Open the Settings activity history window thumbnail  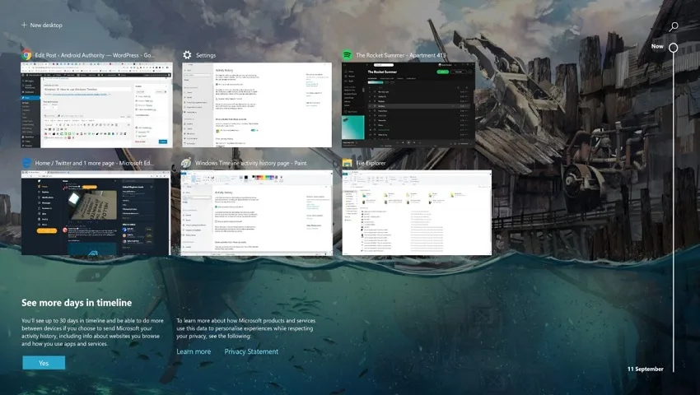coord(257,105)
